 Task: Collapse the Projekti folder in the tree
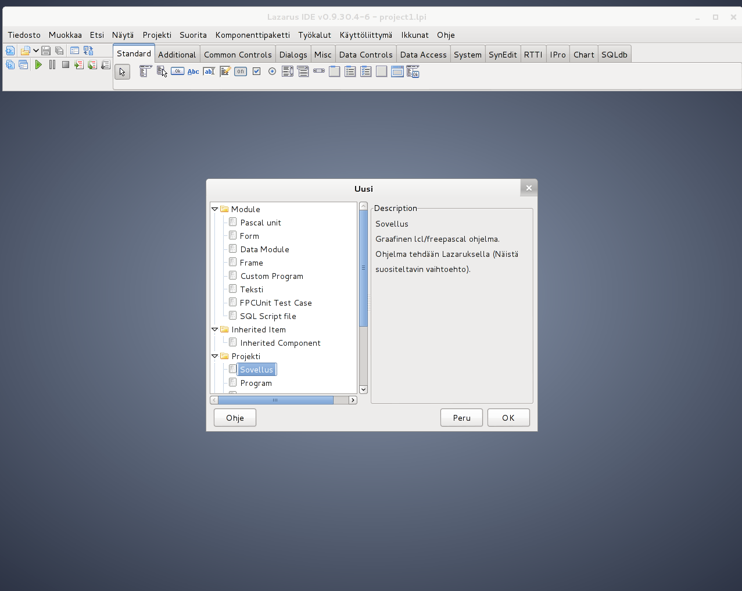click(214, 356)
